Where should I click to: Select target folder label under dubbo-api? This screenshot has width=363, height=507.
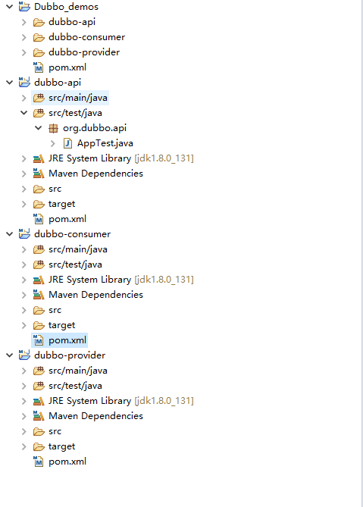(x=61, y=204)
